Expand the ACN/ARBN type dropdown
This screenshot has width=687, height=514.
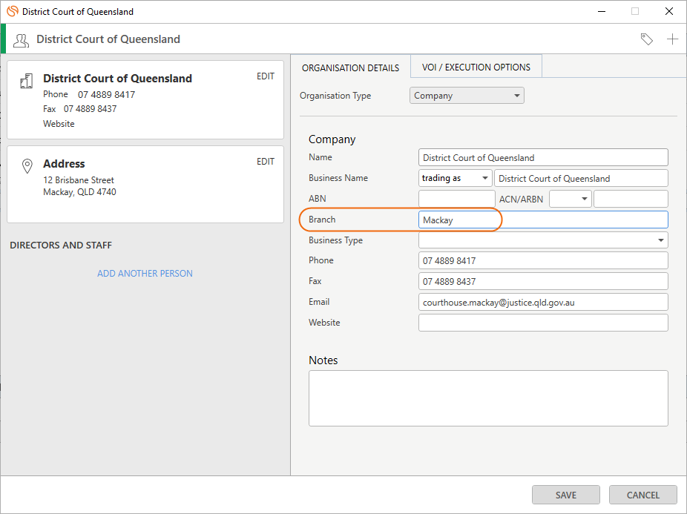pyautogui.click(x=570, y=199)
